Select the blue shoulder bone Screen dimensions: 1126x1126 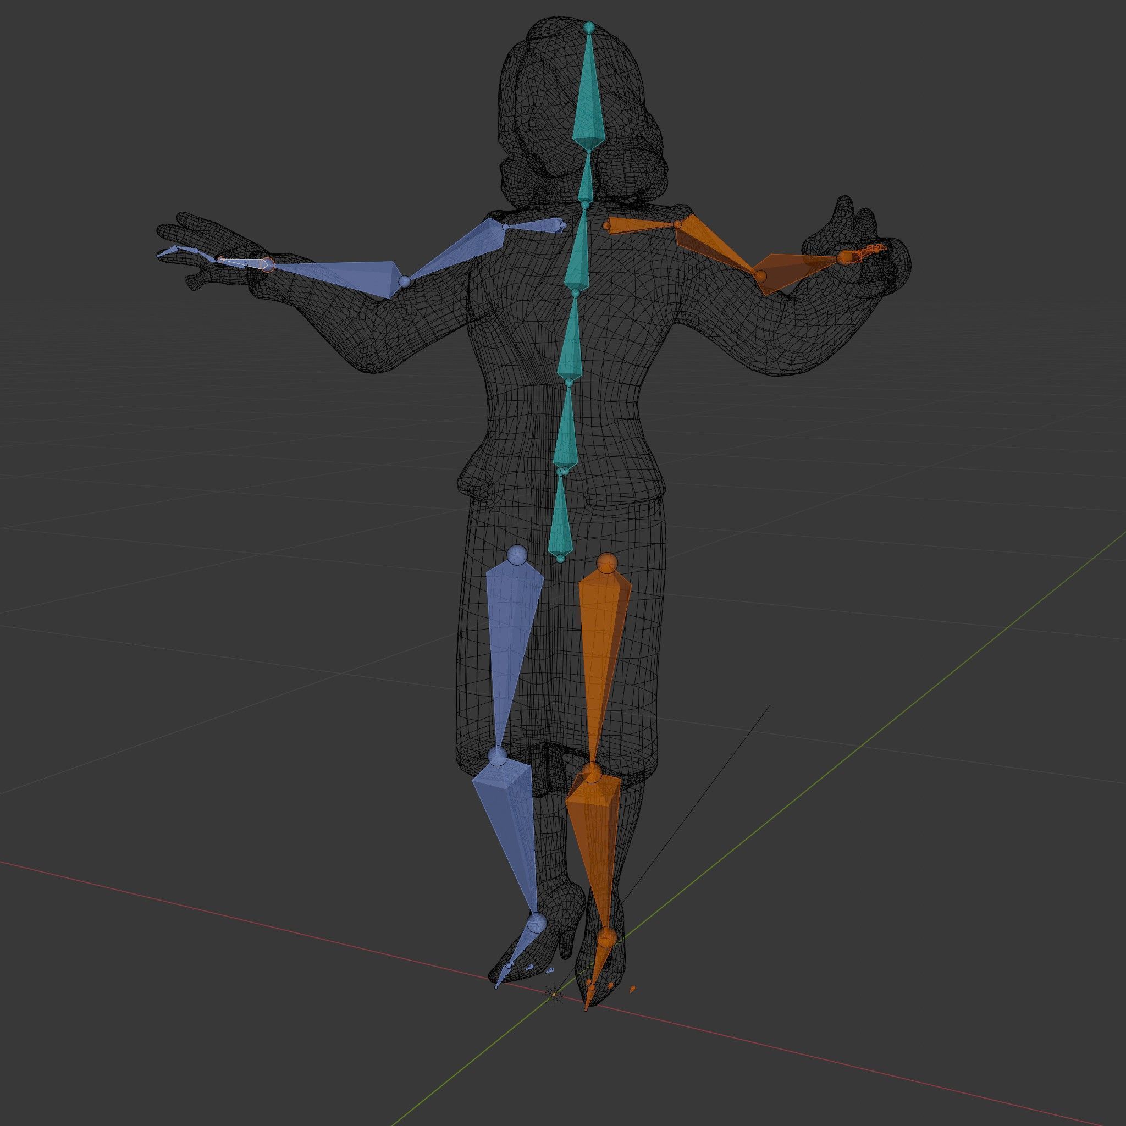click(533, 226)
